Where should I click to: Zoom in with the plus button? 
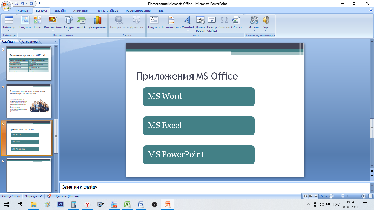(x=364, y=196)
